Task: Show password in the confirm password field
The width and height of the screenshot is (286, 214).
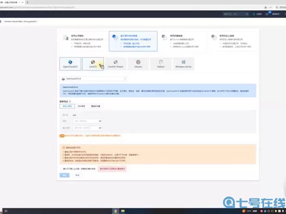Action: coord(100,128)
